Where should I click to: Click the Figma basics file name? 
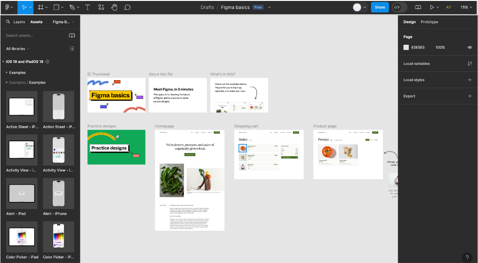[235, 7]
